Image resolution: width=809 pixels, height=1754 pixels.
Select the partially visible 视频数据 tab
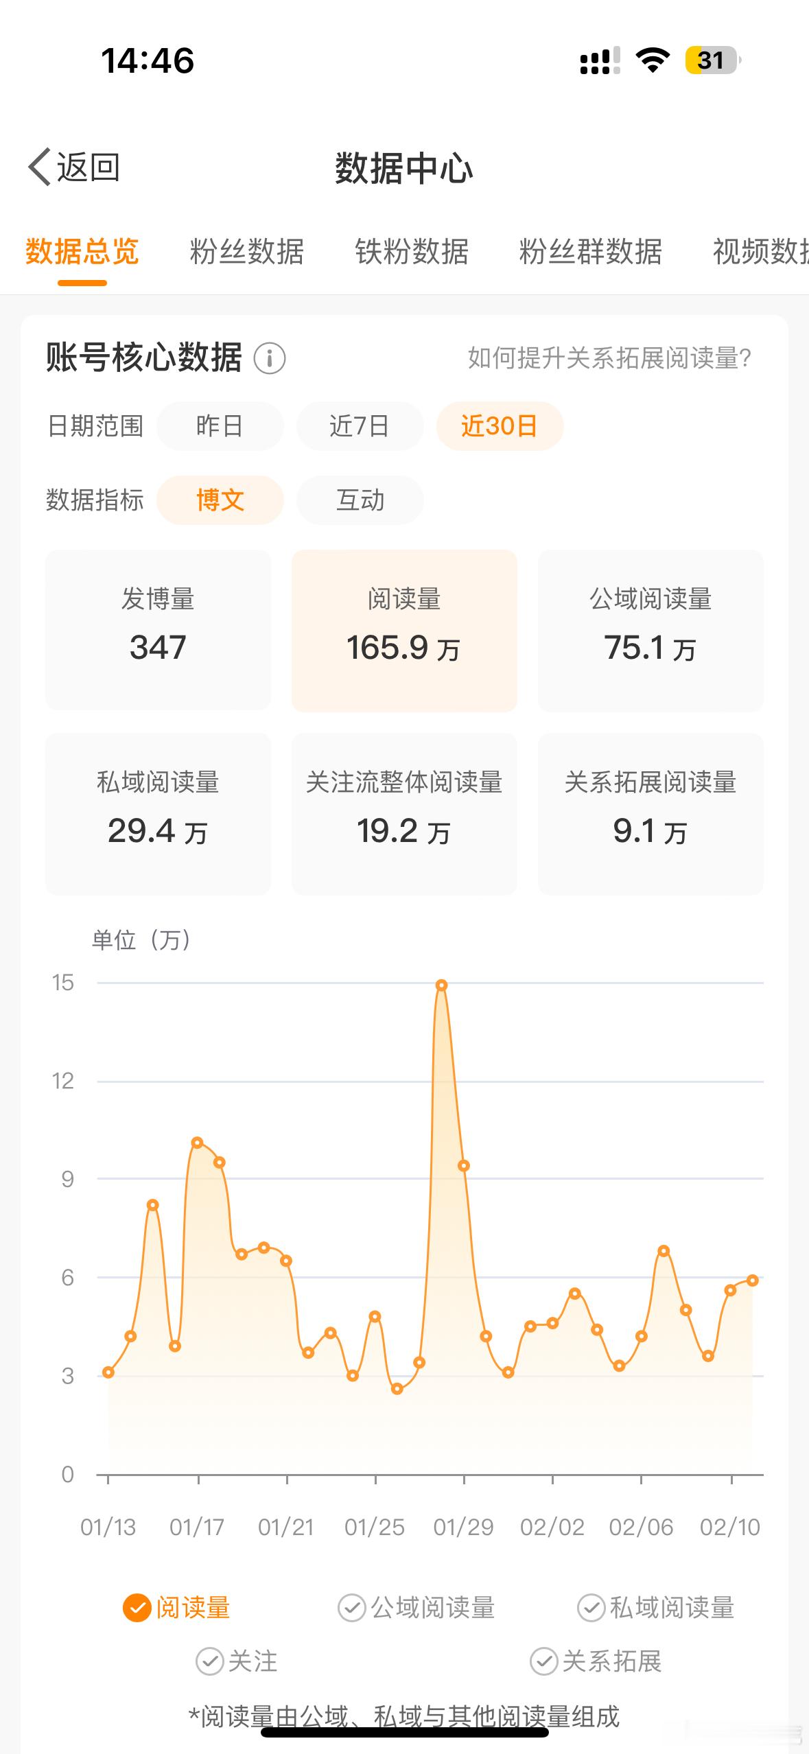[x=760, y=252]
